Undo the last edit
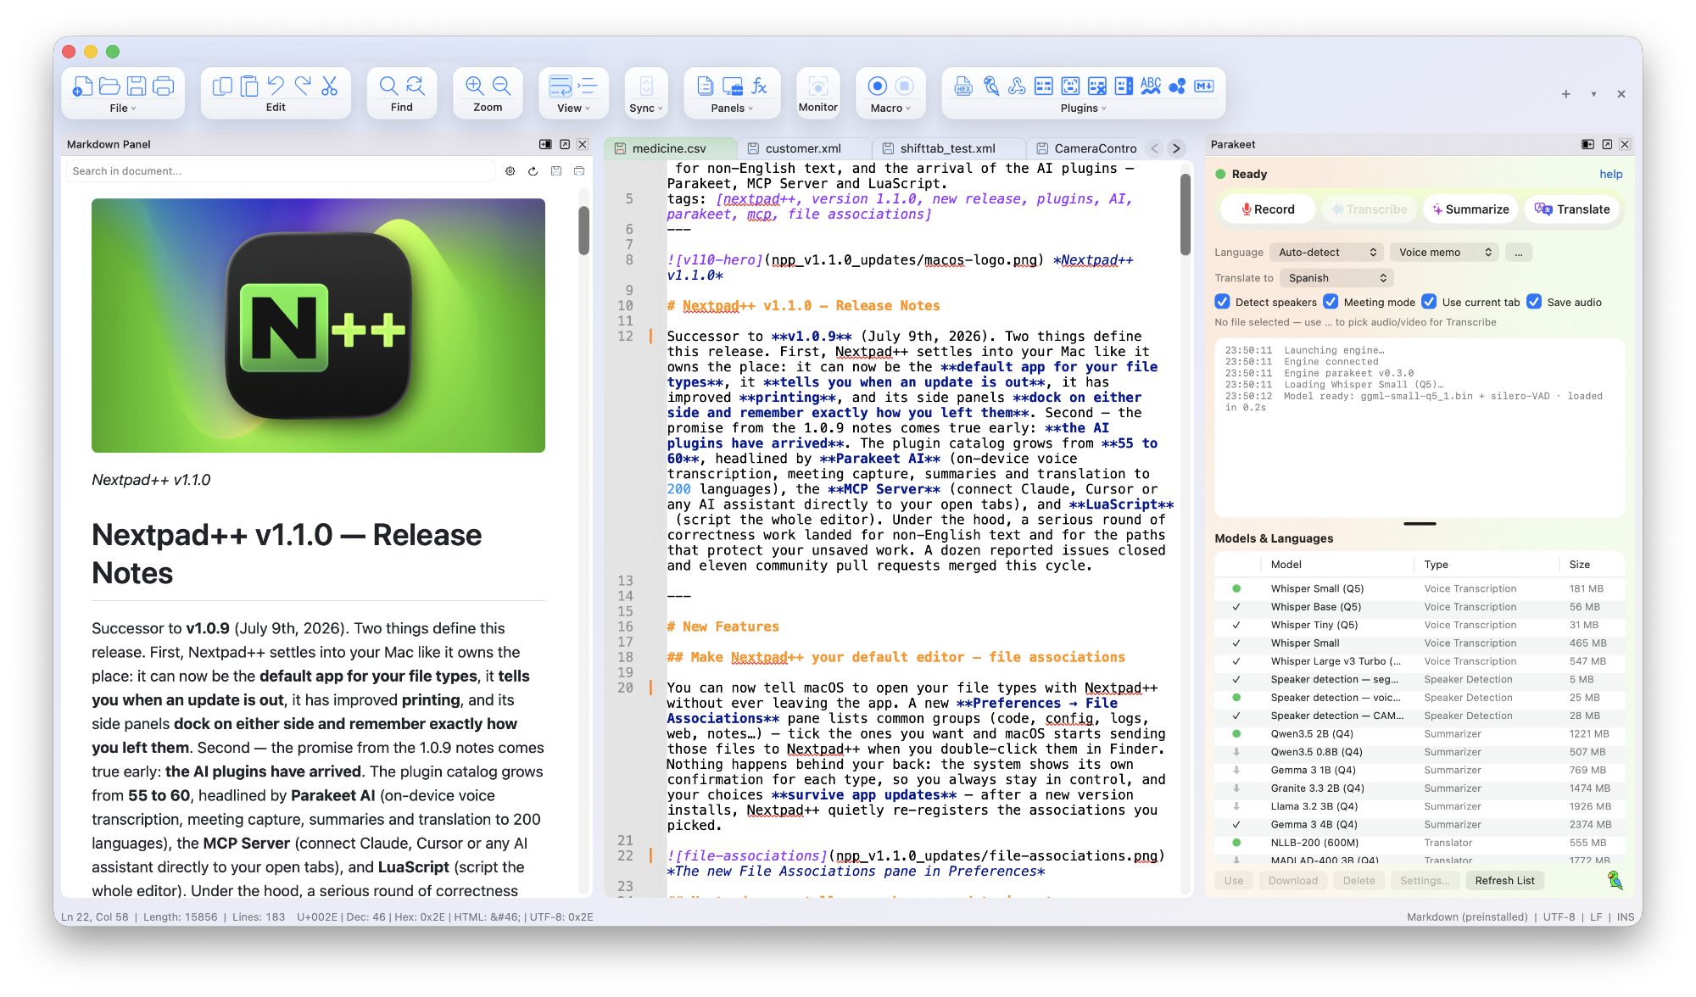The image size is (1696, 997). (276, 86)
